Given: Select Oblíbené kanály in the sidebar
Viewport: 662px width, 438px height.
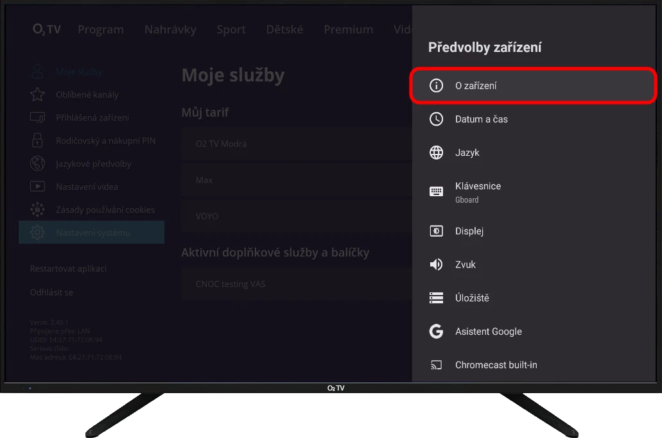Looking at the screenshot, I should [87, 95].
